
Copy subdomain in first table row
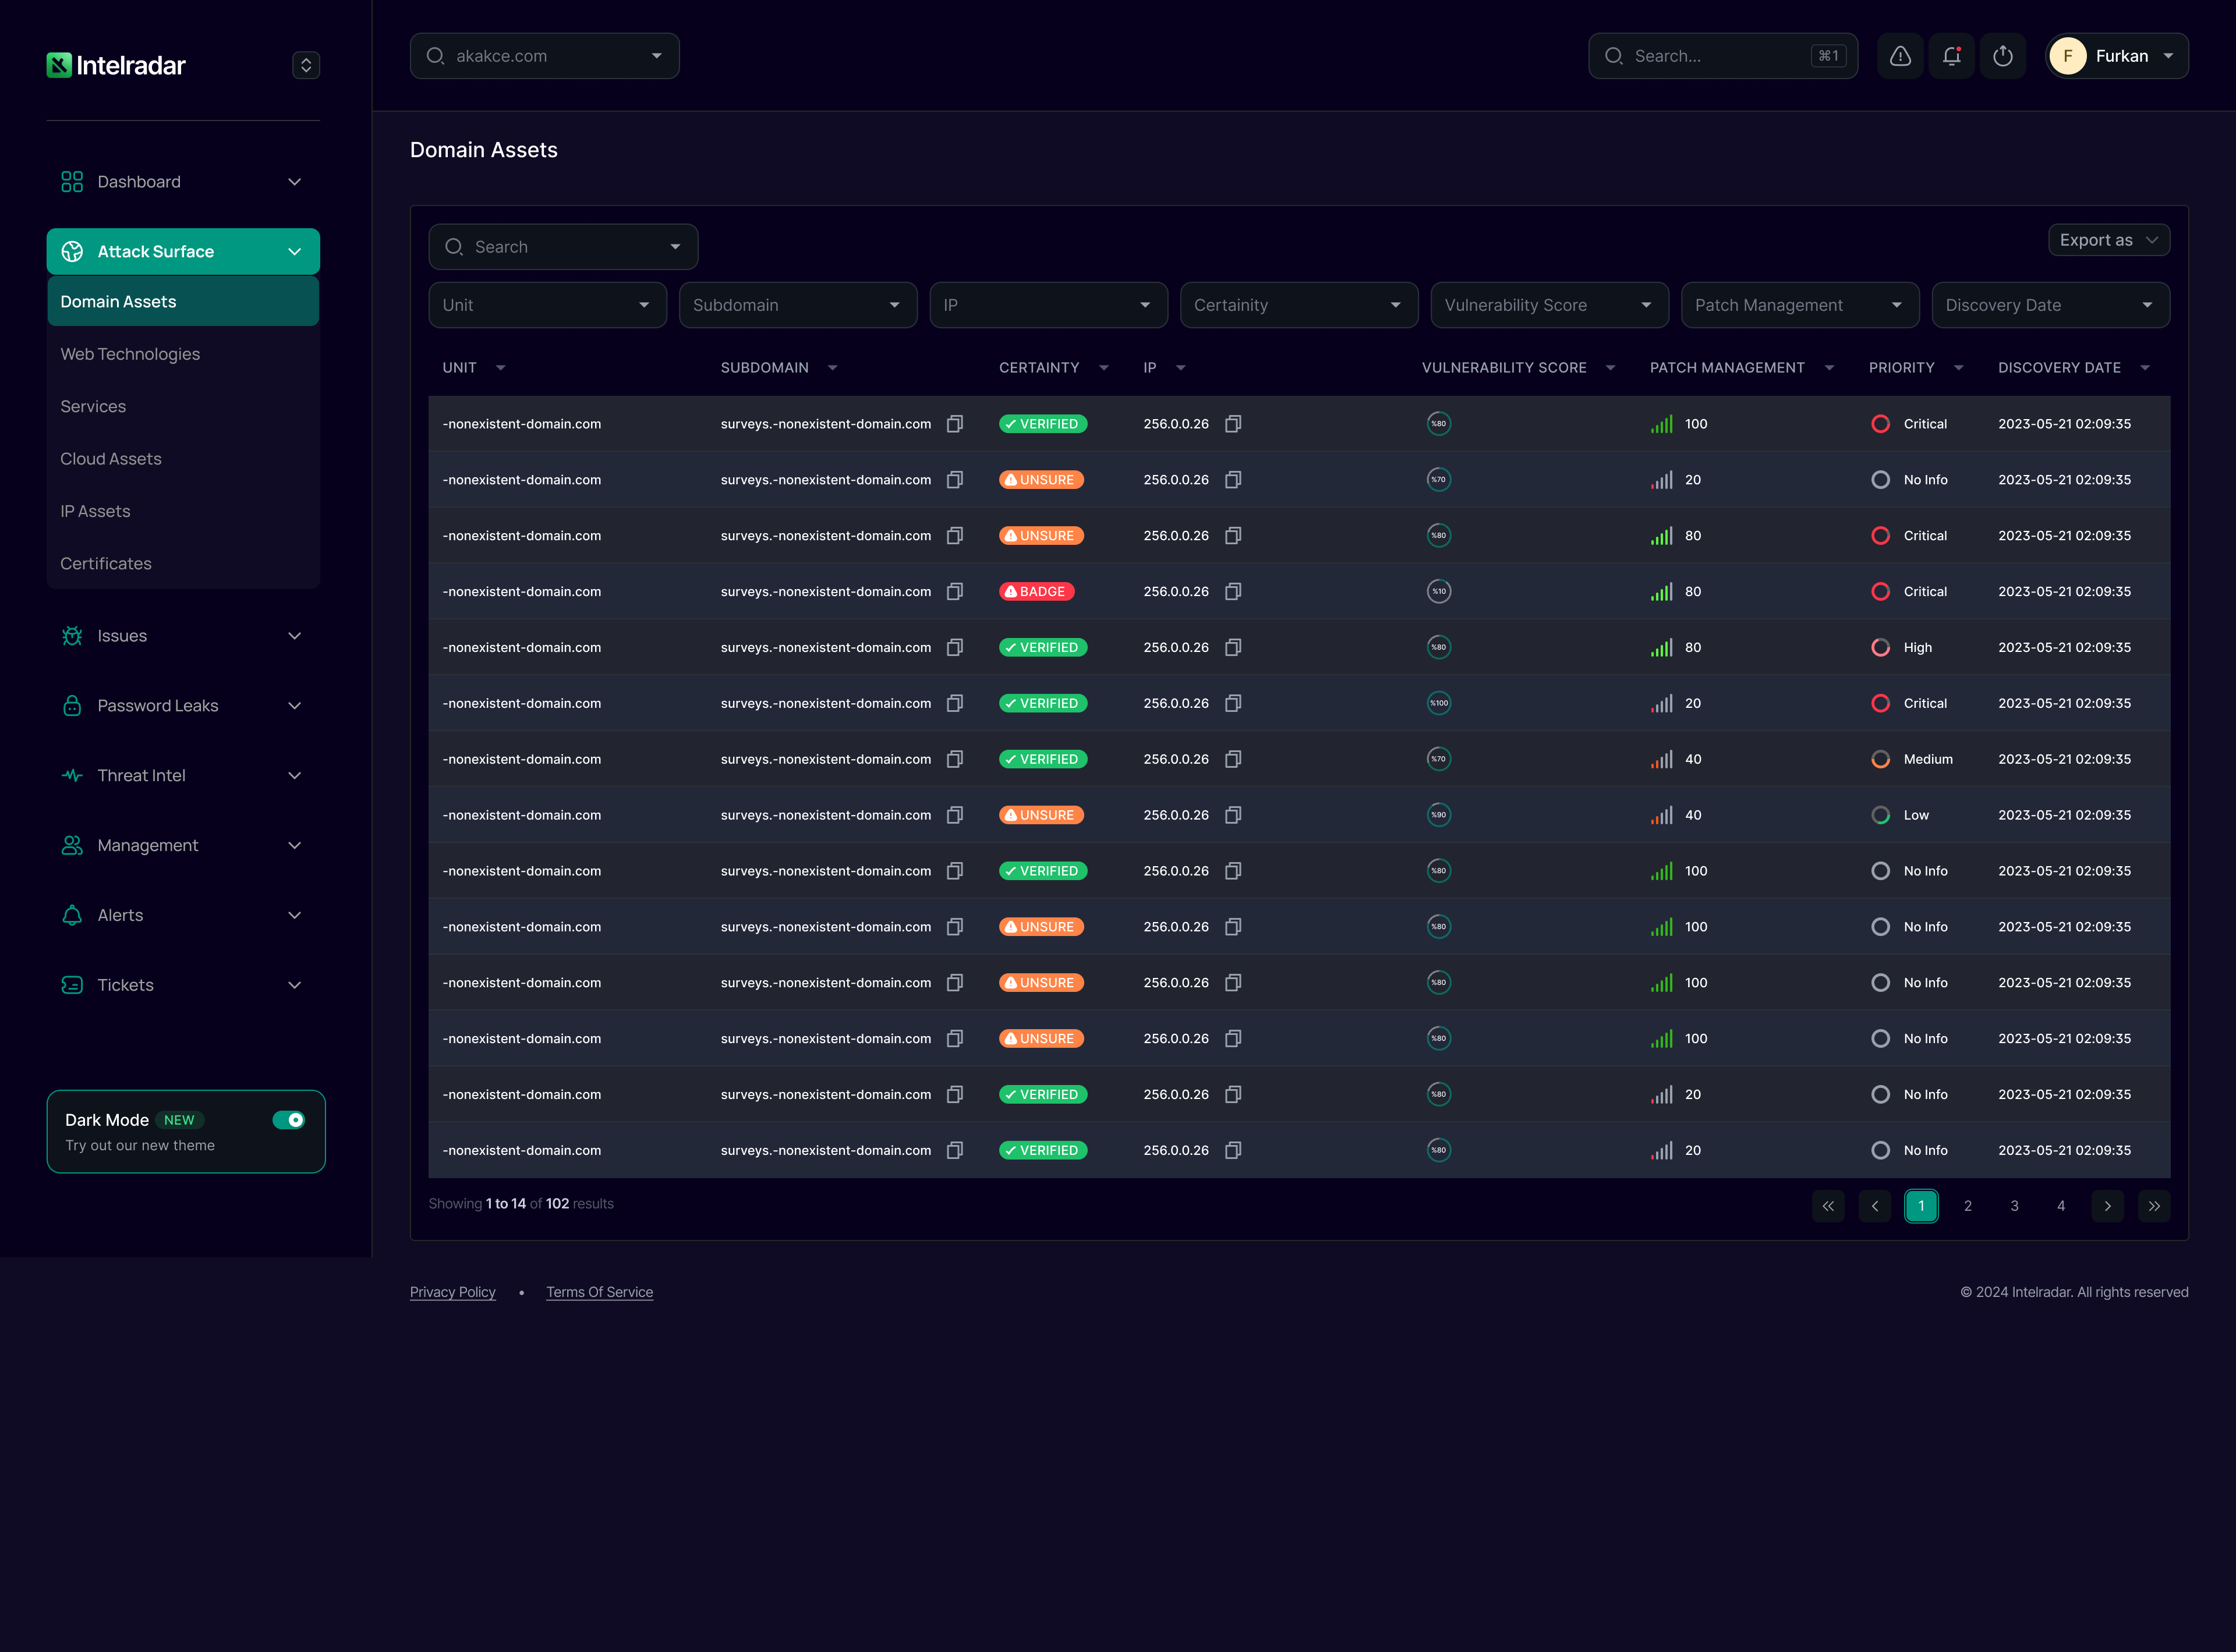click(954, 424)
